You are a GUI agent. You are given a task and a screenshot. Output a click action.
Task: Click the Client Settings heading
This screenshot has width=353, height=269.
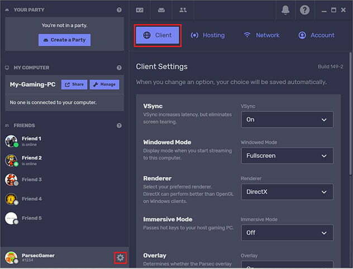(x=161, y=67)
